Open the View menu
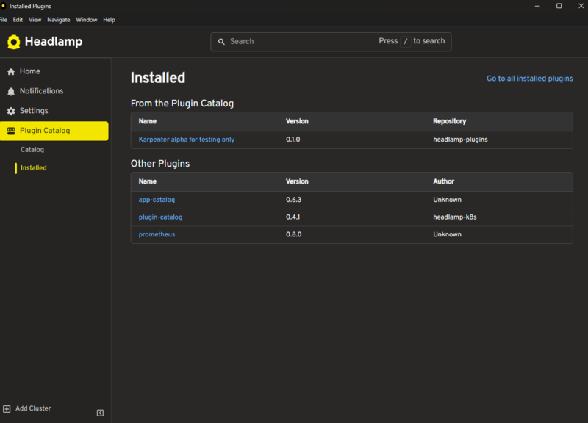The image size is (588, 423). click(x=35, y=20)
